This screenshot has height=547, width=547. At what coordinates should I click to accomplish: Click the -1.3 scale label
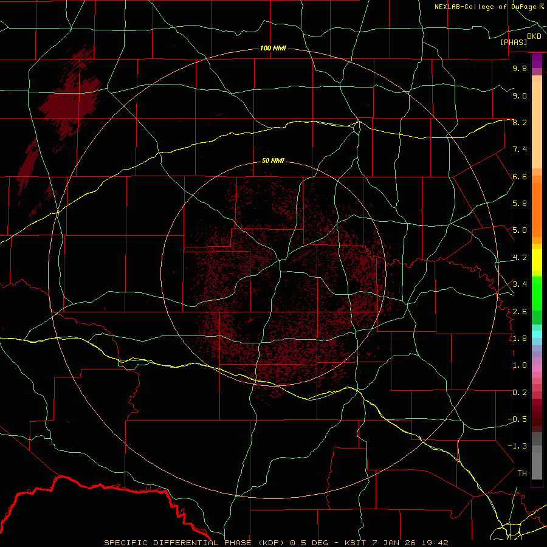pos(517,446)
